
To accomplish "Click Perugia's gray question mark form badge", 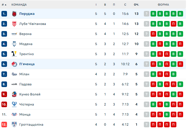I will [147, 14].
